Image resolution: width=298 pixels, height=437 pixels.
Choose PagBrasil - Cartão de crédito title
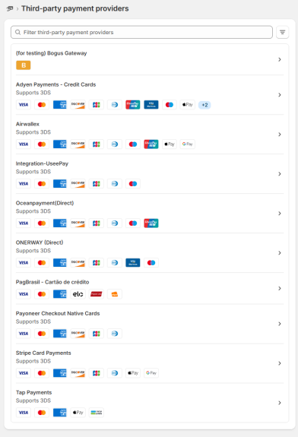52,282
